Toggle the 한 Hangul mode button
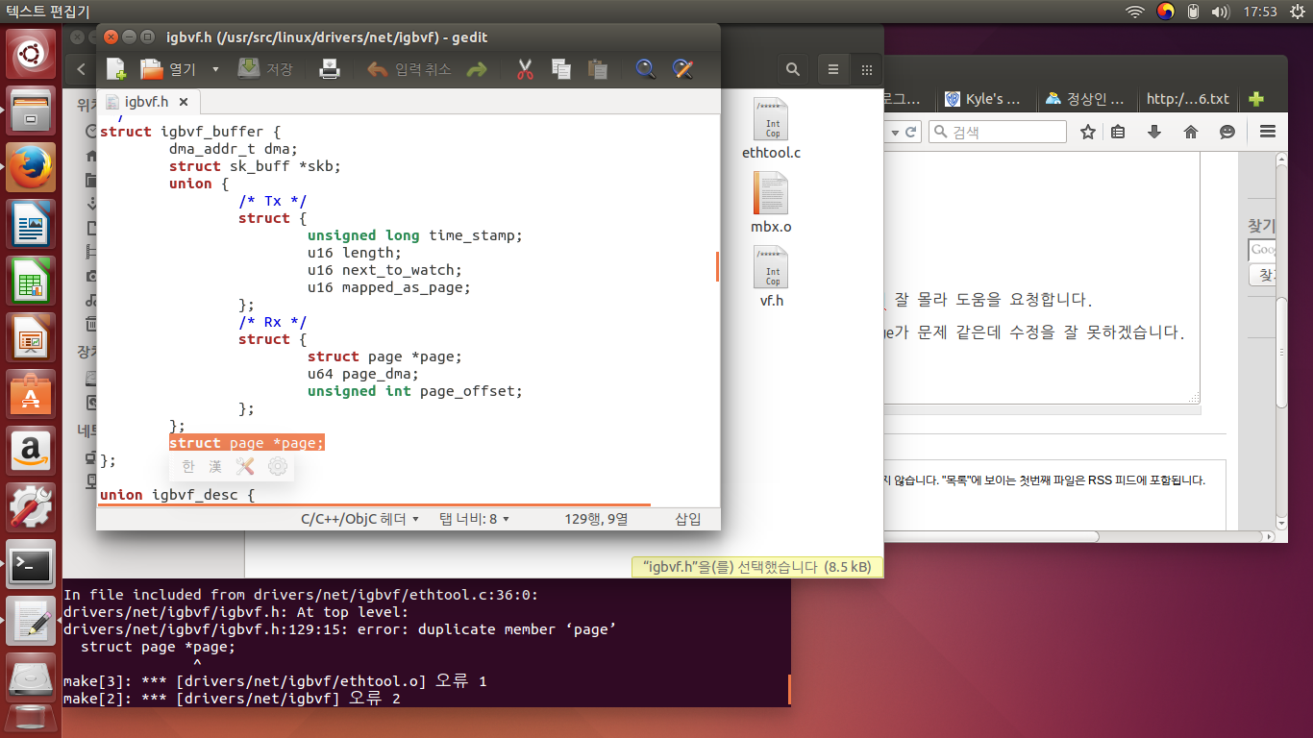The height and width of the screenshot is (738, 1313). pyautogui.click(x=188, y=467)
